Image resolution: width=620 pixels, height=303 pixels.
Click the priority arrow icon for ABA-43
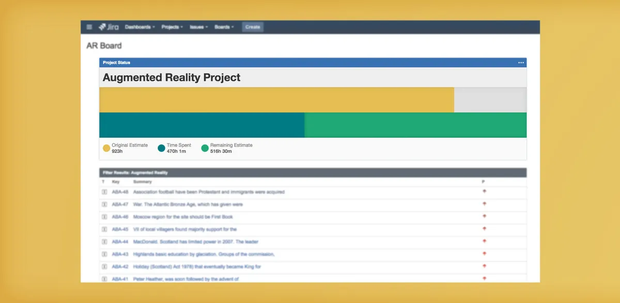(x=484, y=253)
